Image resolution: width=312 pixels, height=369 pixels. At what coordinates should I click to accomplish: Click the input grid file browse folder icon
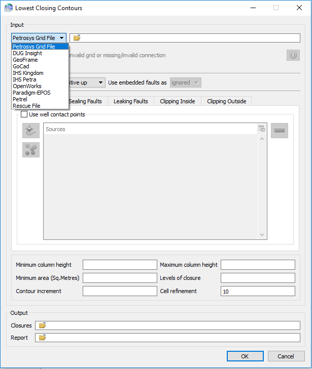tap(77, 38)
